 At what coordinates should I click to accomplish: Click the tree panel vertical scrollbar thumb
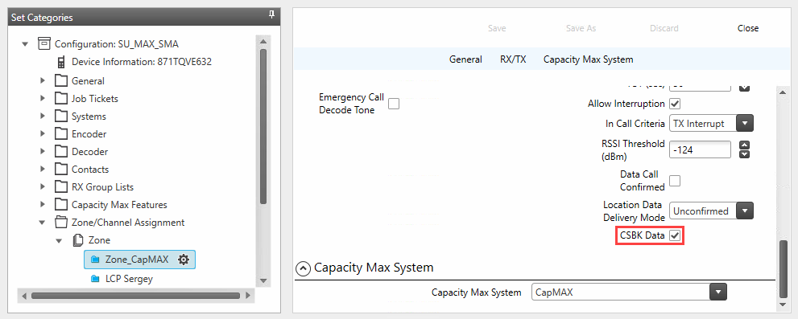coord(263,126)
